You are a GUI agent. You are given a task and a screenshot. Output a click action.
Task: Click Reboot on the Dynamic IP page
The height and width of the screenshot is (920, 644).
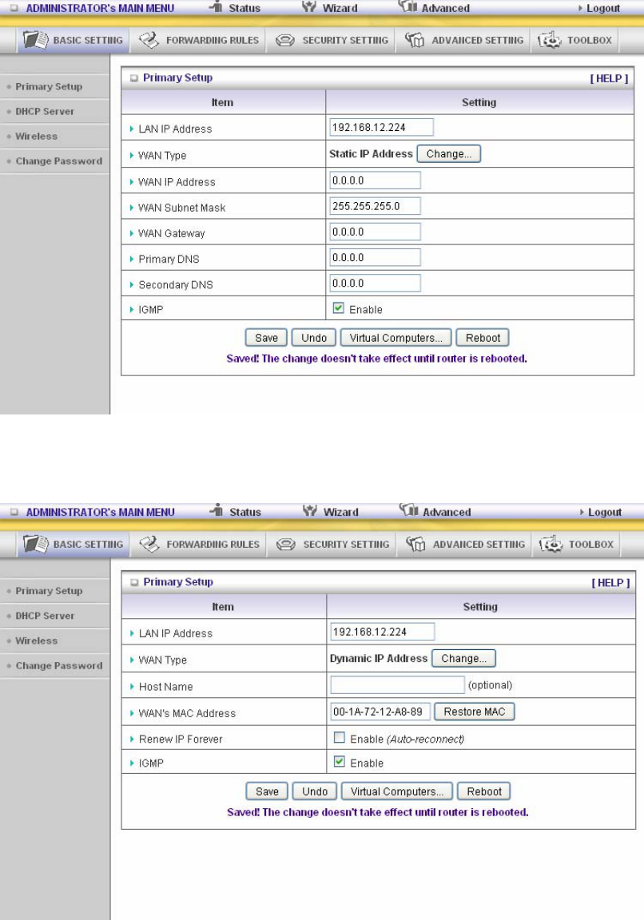(x=483, y=791)
